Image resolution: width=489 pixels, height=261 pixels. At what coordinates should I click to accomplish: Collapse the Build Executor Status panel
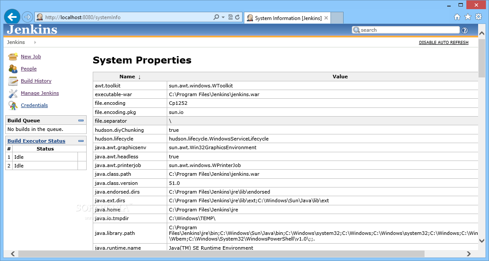click(81, 141)
